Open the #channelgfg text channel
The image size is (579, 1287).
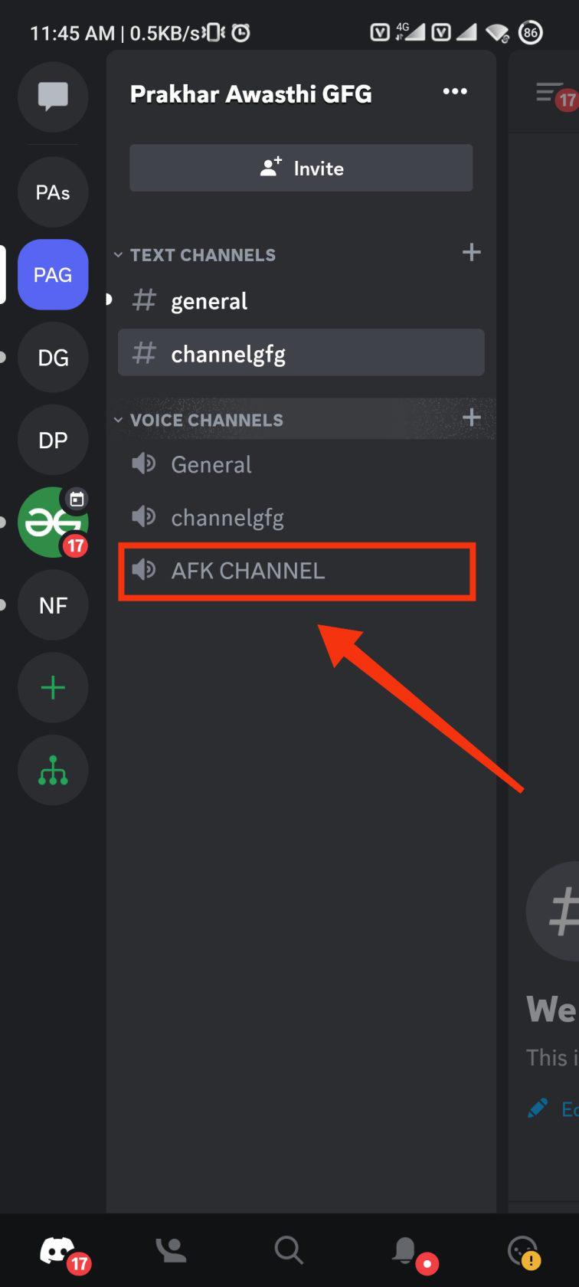[301, 353]
